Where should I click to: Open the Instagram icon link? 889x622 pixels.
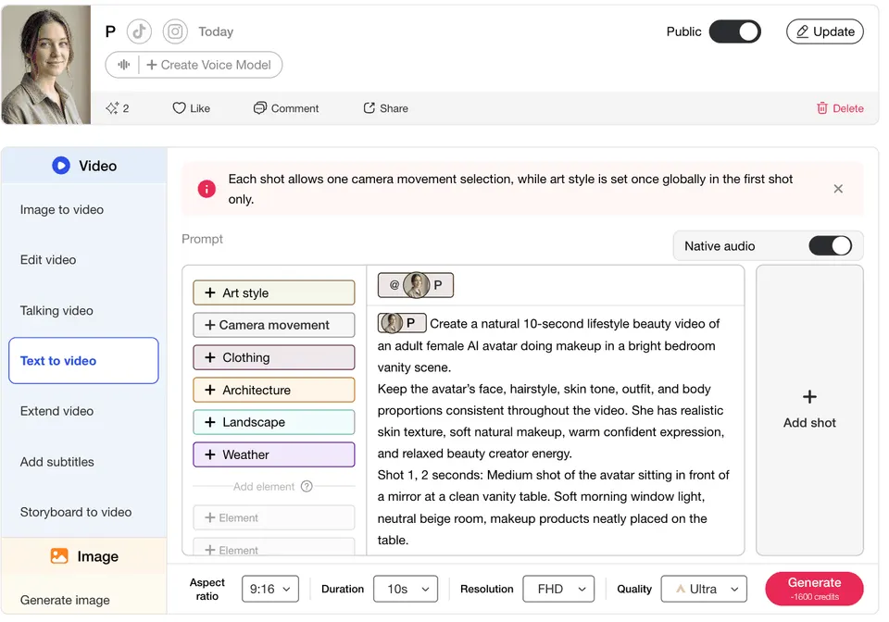tap(175, 31)
